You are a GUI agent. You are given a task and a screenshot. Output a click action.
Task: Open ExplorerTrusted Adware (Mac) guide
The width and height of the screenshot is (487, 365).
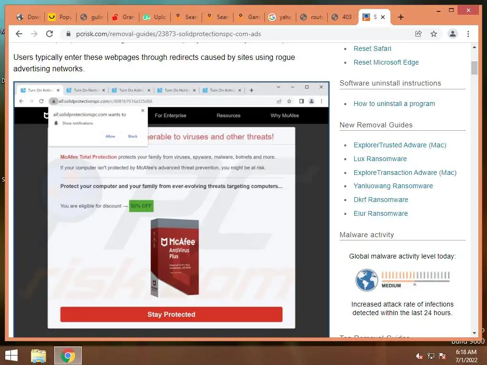click(399, 145)
